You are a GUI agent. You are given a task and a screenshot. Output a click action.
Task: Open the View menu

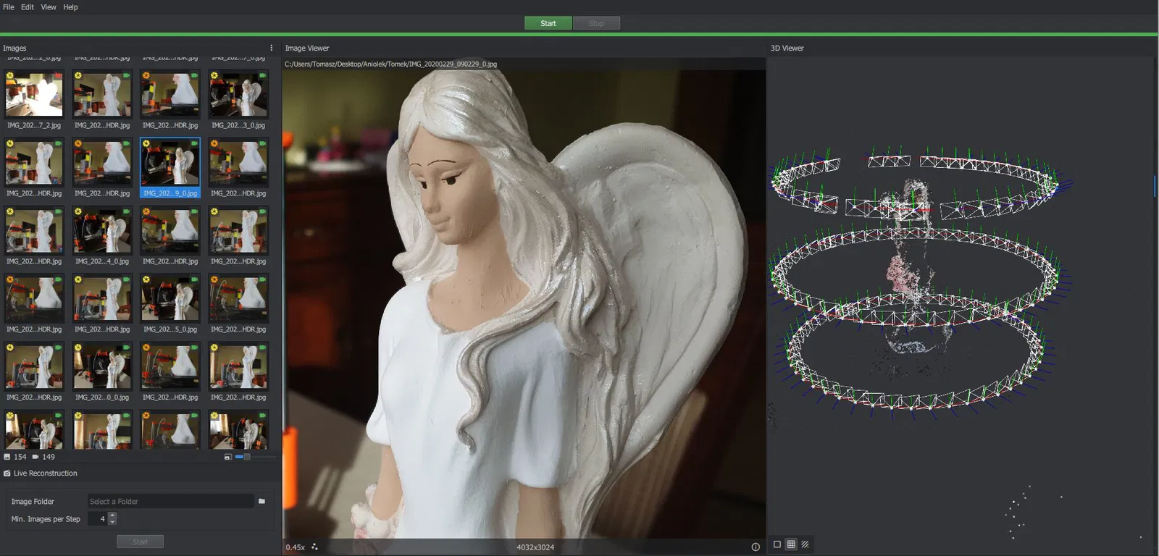point(49,7)
